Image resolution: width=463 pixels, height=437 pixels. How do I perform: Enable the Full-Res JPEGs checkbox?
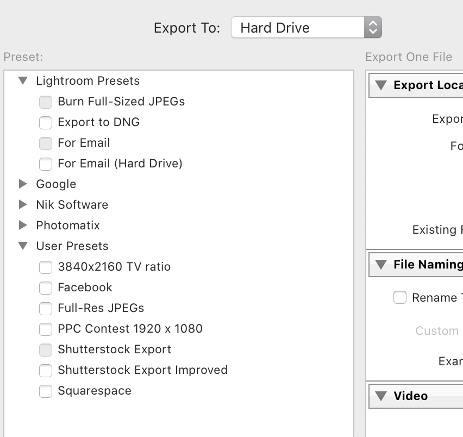46,309
